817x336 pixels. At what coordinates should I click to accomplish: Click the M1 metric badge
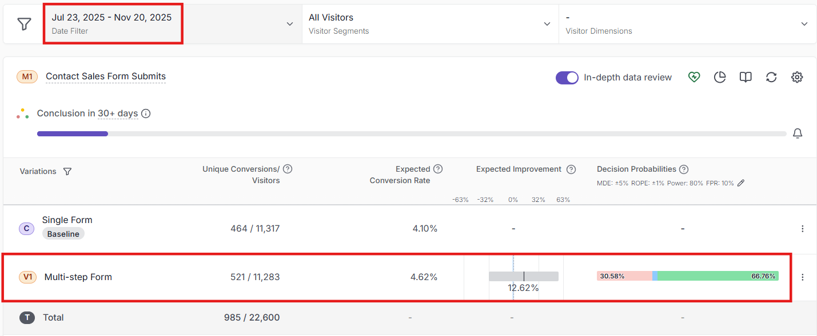pyautogui.click(x=27, y=76)
